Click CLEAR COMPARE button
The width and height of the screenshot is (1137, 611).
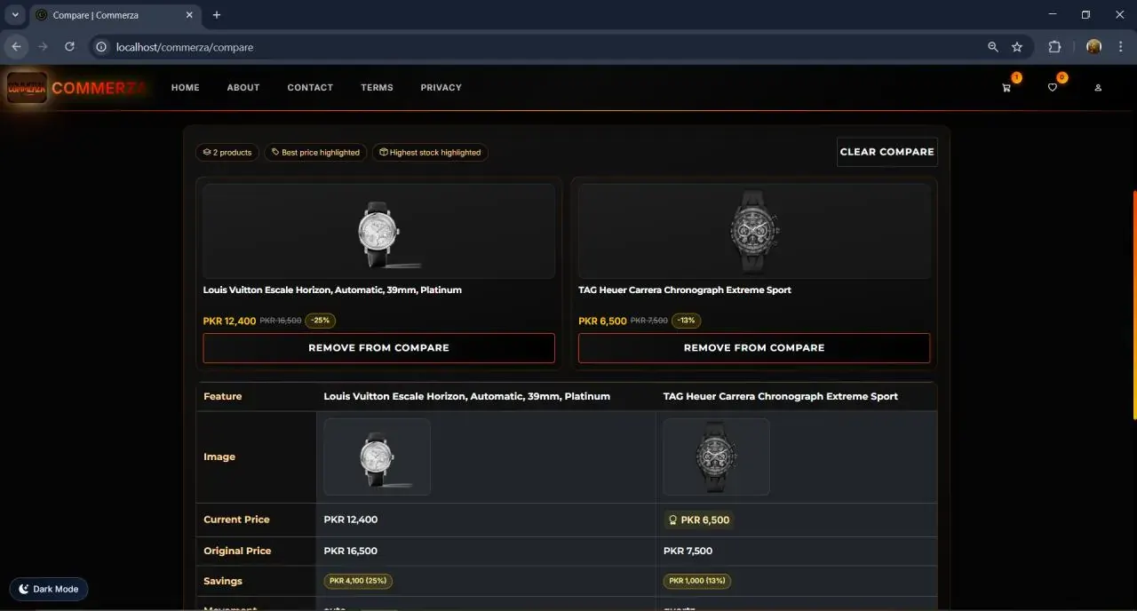click(887, 152)
